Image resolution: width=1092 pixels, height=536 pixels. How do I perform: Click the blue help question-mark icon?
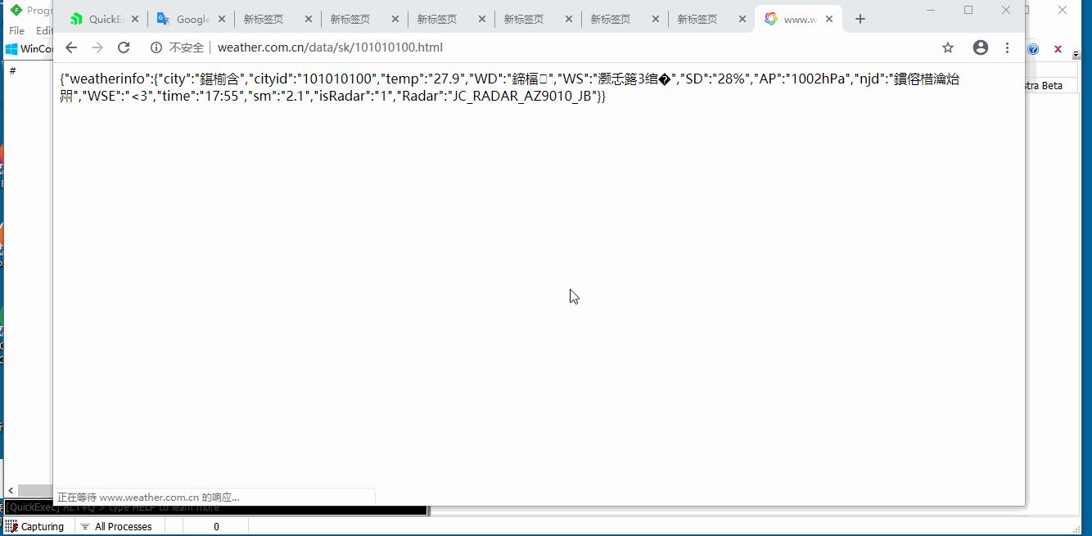1032,49
